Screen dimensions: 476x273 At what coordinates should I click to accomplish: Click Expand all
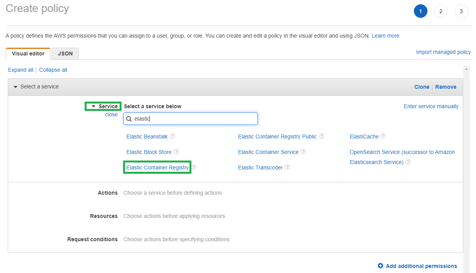click(x=21, y=70)
